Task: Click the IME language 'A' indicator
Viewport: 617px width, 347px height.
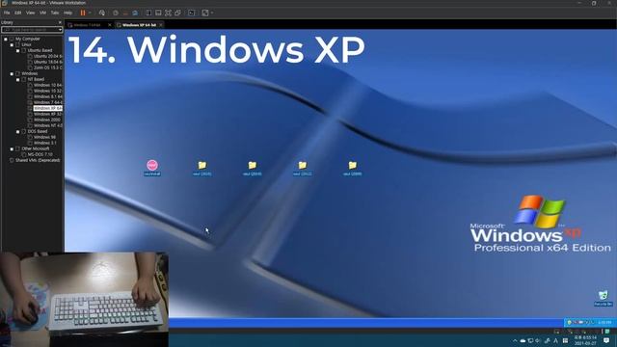Action: click(x=556, y=340)
